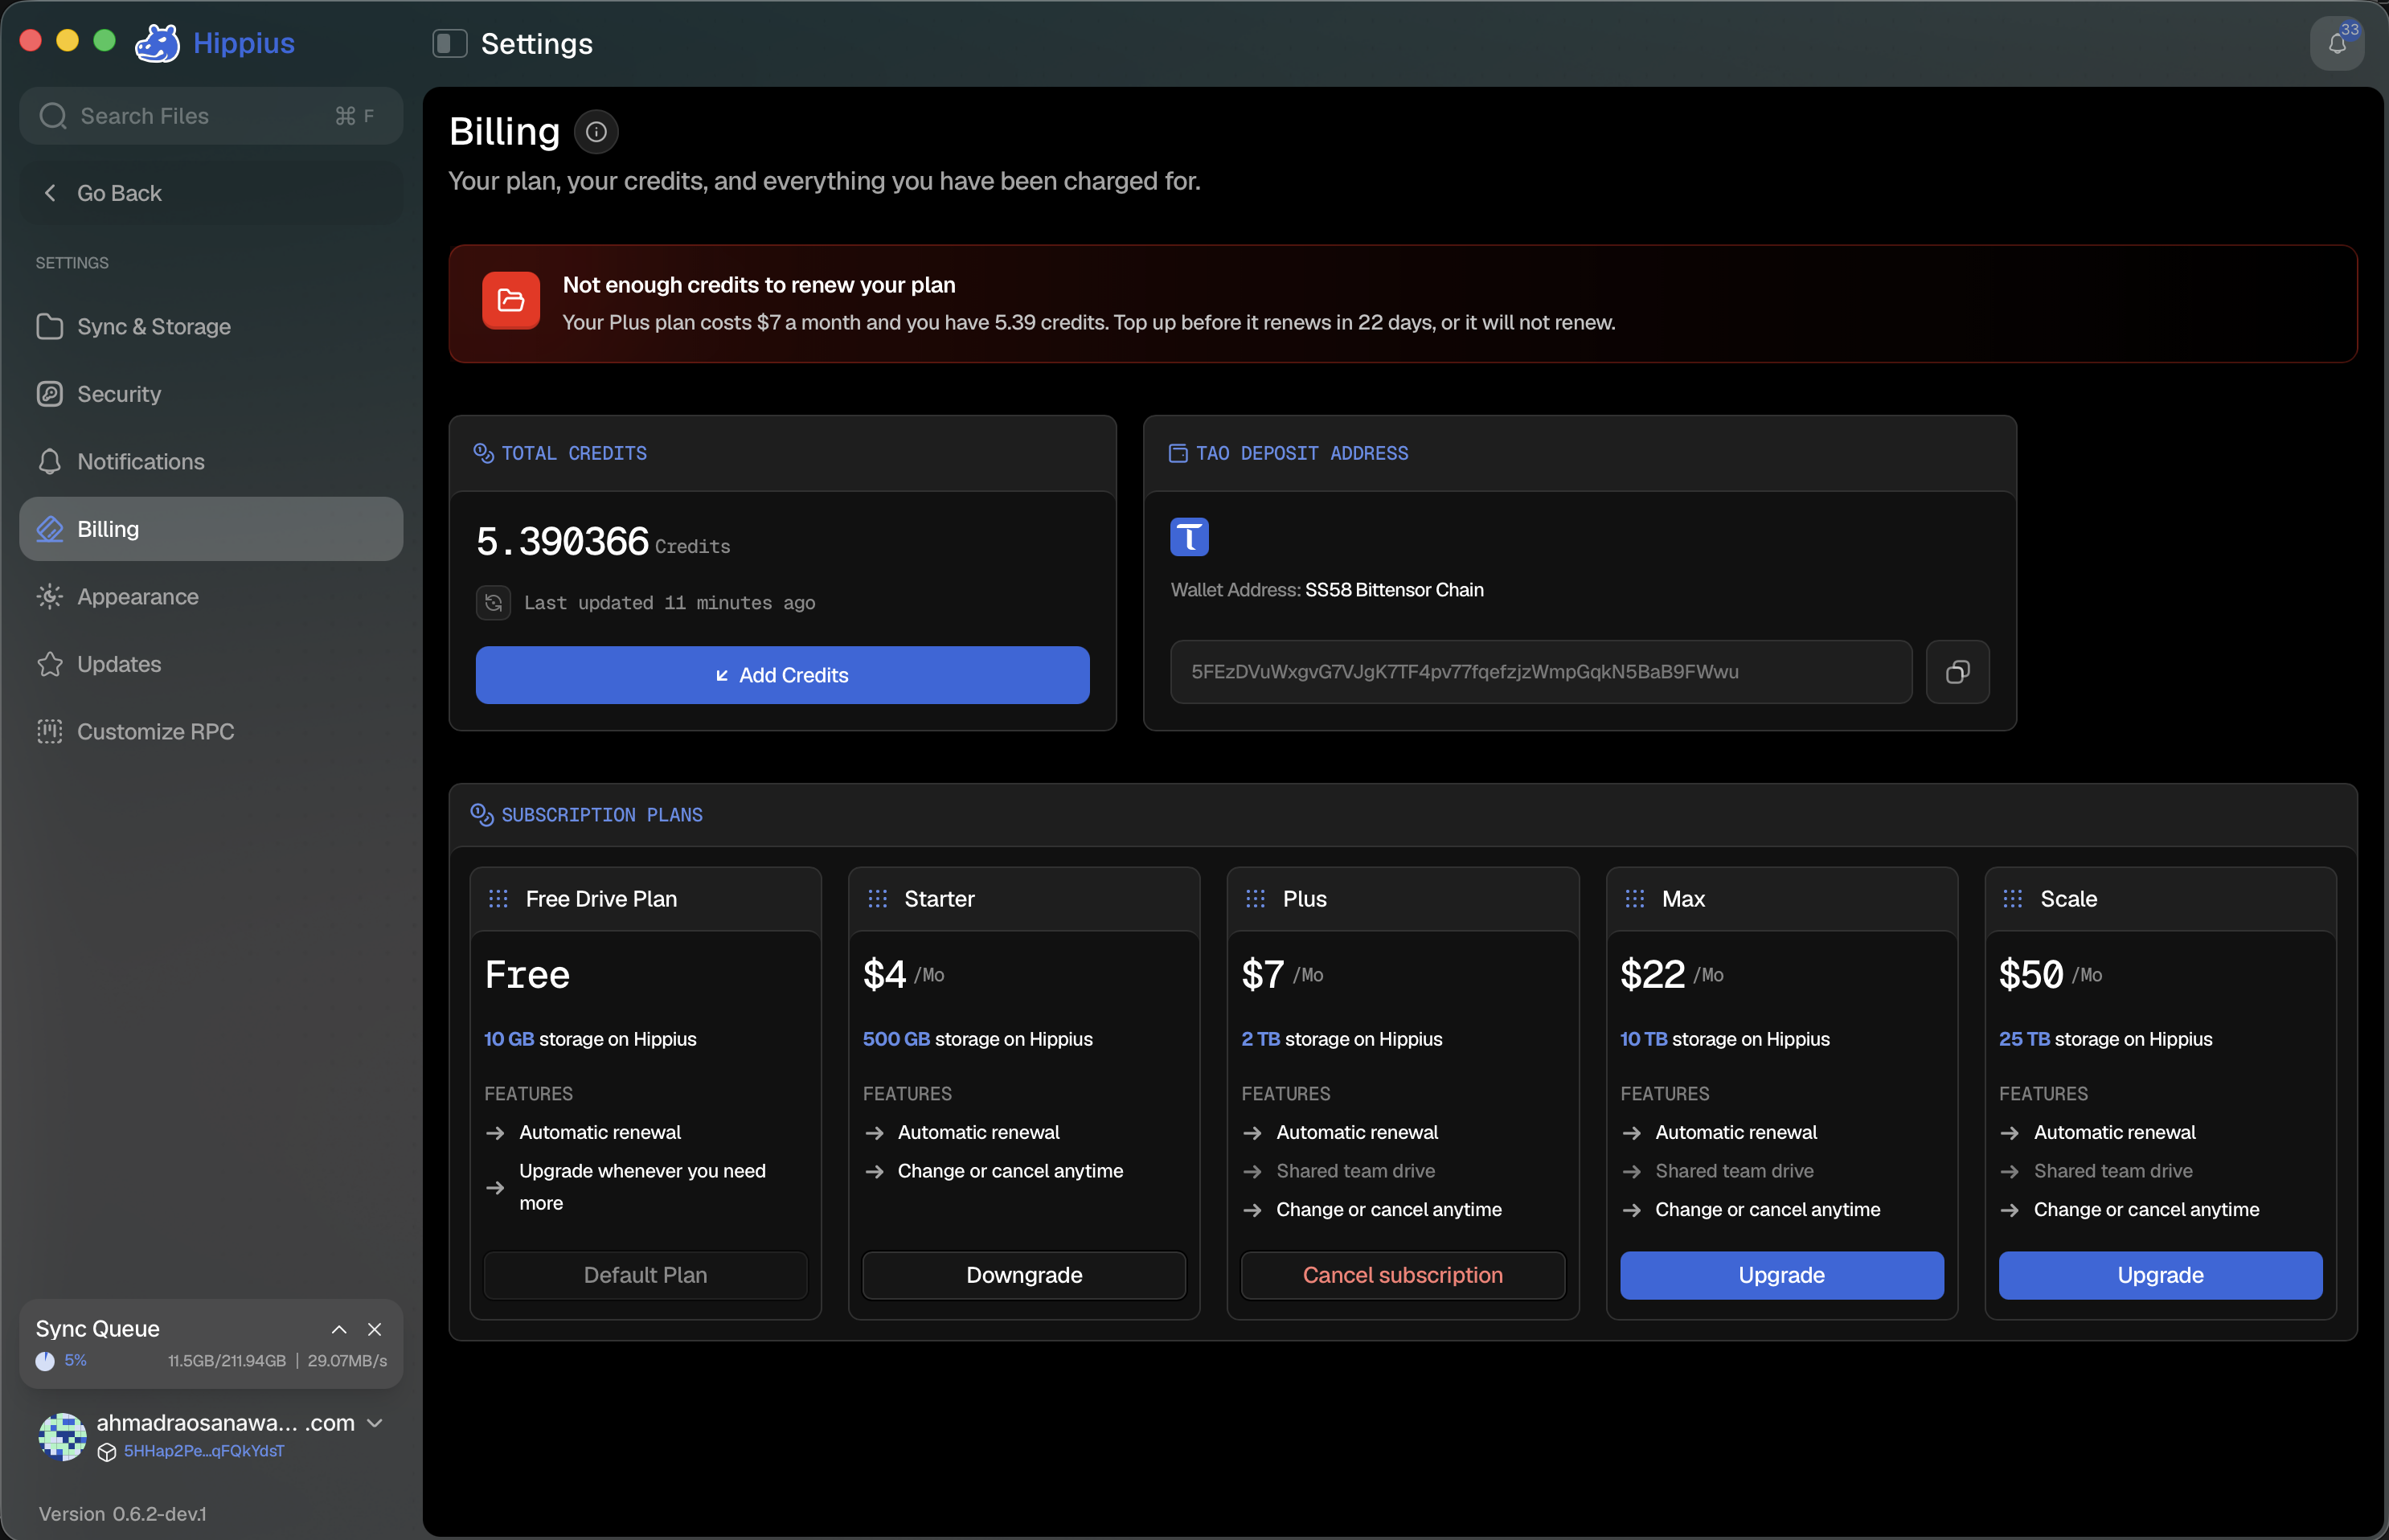Click the Search Files field
The image size is (2389, 1540).
coord(211,116)
